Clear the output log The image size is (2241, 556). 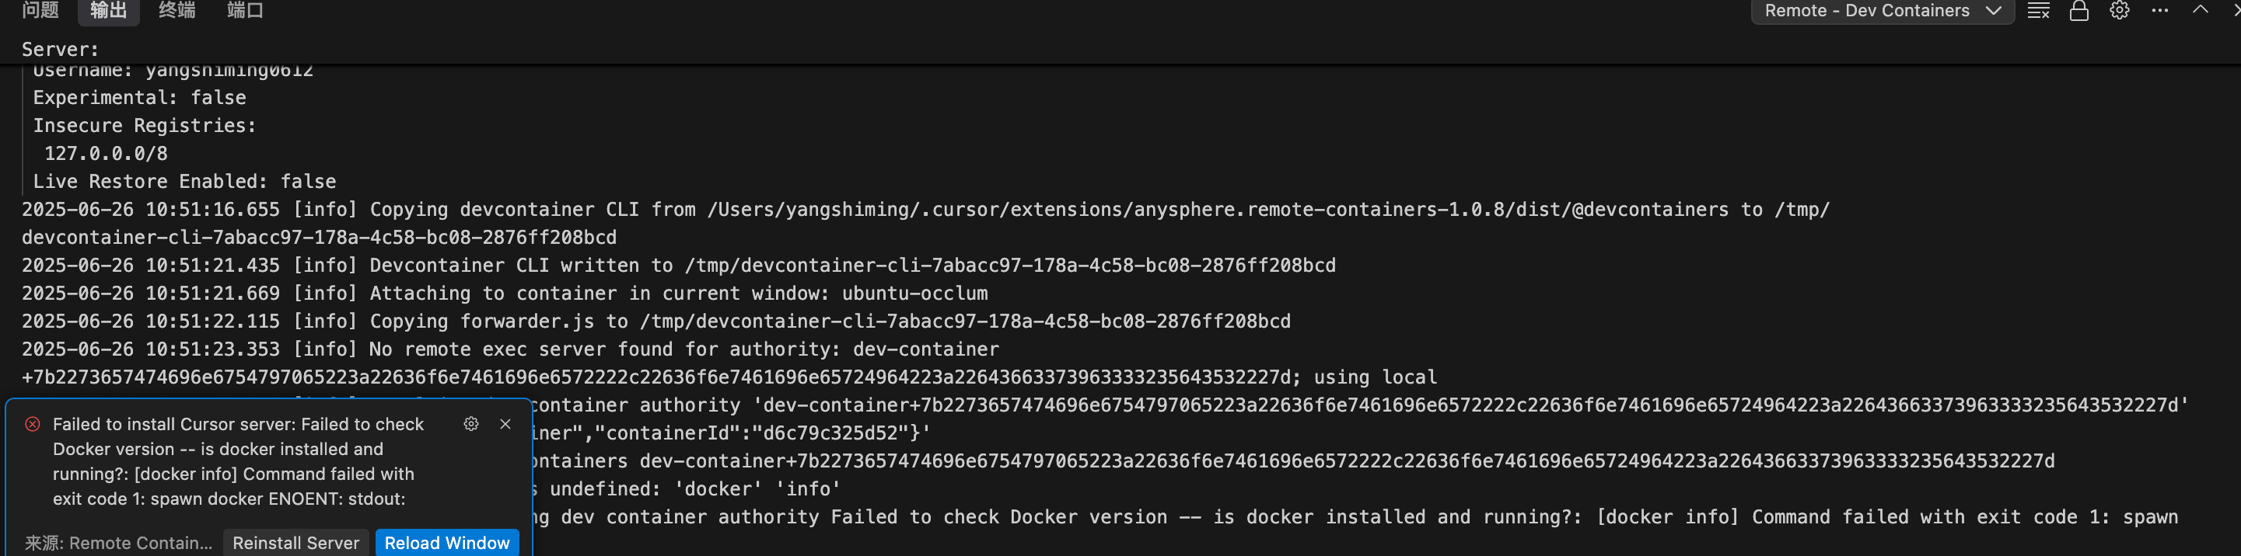(2038, 12)
